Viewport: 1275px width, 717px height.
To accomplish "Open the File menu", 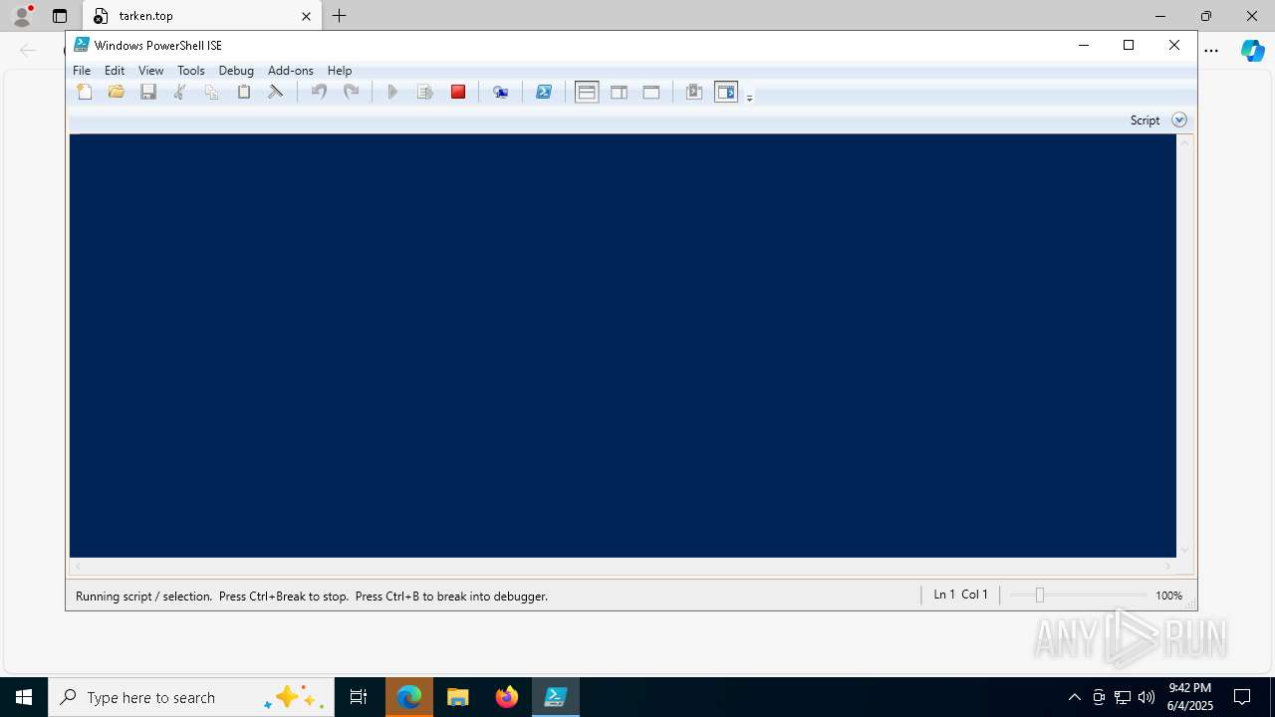I will (x=82, y=71).
